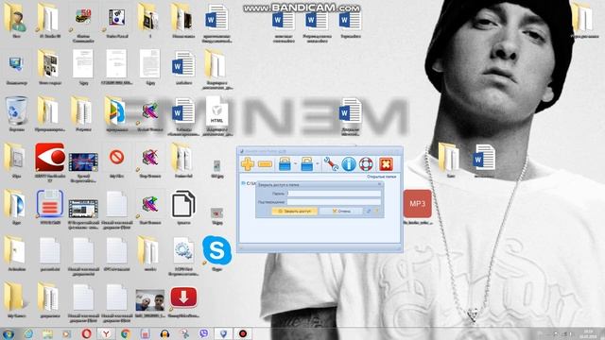Select the Computer monitor desktop icon

(16, 64)
